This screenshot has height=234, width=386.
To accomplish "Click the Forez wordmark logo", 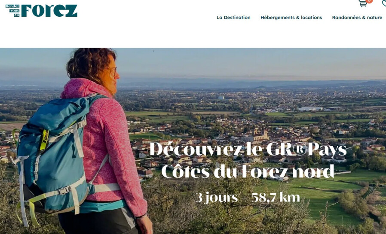I will coord(49,11).
